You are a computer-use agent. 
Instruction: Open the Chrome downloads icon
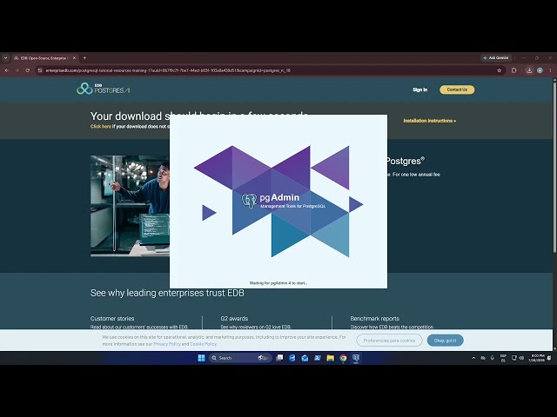pyautogui.click(x=529, y=70)
